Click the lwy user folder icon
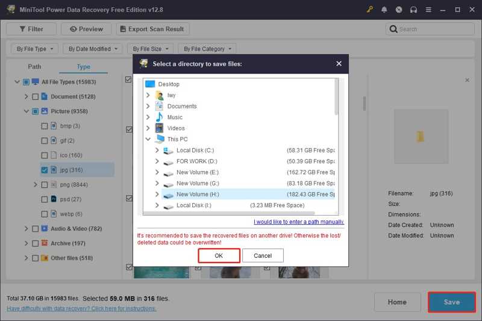The height and width of the screenshot is (321, 482). [159, 95]
